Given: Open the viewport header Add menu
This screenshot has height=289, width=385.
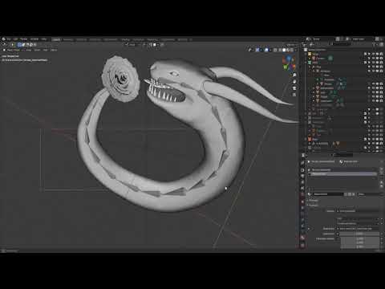Looking at the screenshot, I should [46, 50].
